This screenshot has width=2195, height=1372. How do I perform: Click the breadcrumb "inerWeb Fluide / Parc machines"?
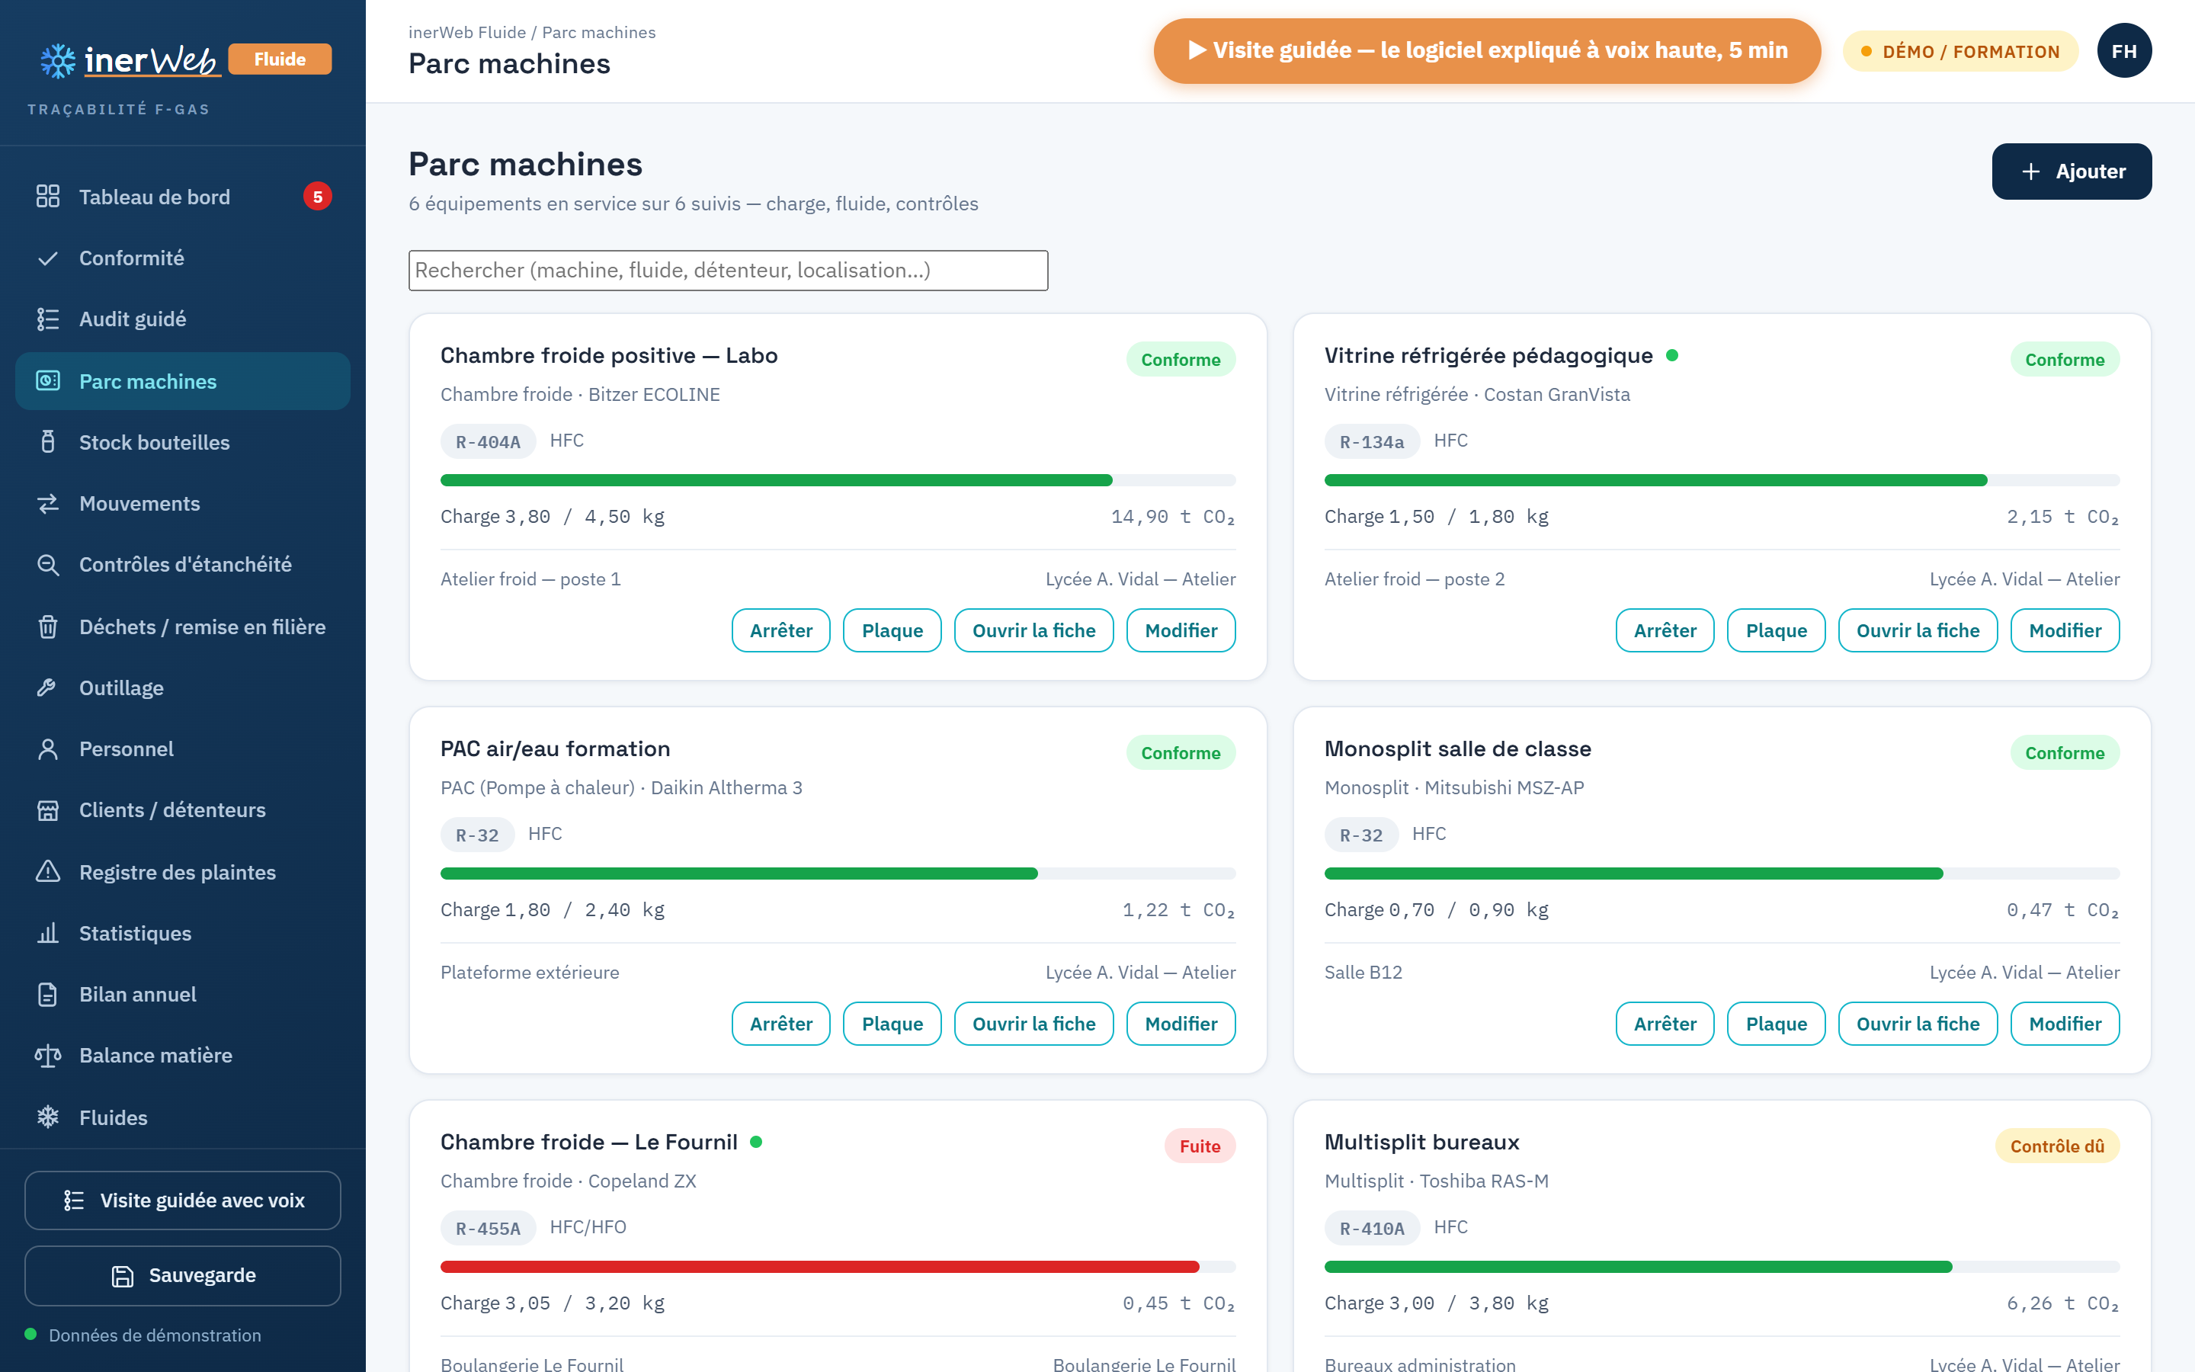click(533, 33)
